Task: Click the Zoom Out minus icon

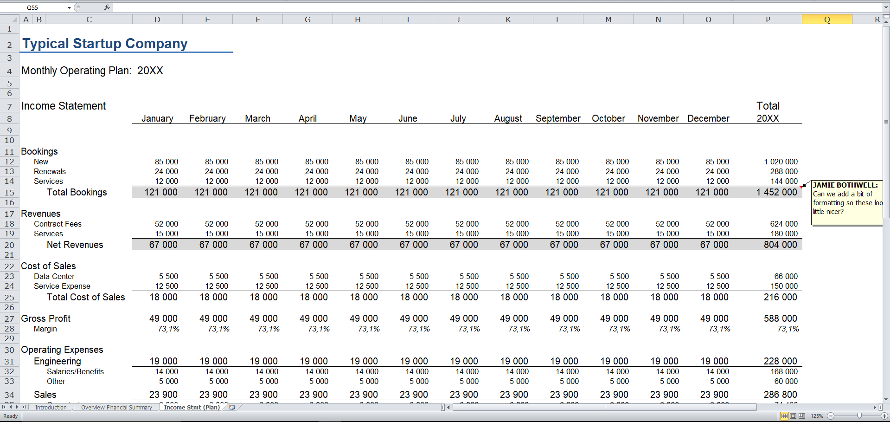Action: pyautogui.click(x=831, y=416)
